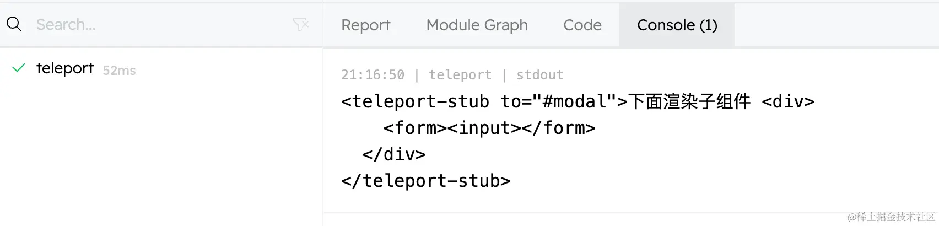This screenshot has height=226, width=939.
Task: Open the Module Graph tab
Action: (x=477, y=25)
